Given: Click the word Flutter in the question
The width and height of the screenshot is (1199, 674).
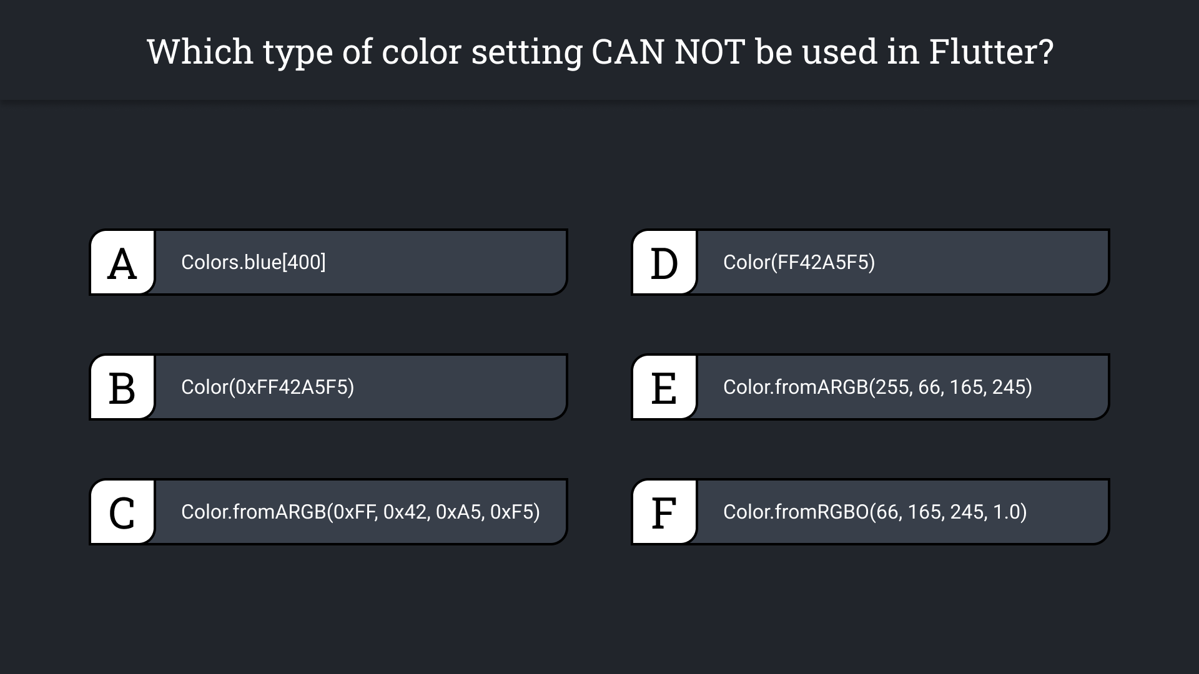Looking at the screenshot, I should coord(990,51).
